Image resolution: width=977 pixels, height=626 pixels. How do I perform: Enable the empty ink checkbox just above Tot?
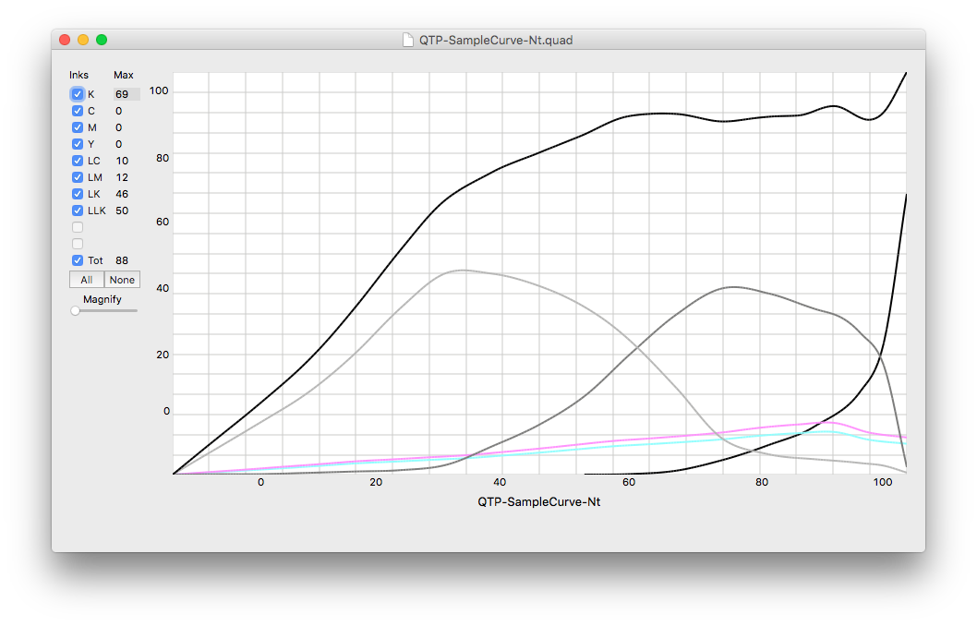click(78, 244)
